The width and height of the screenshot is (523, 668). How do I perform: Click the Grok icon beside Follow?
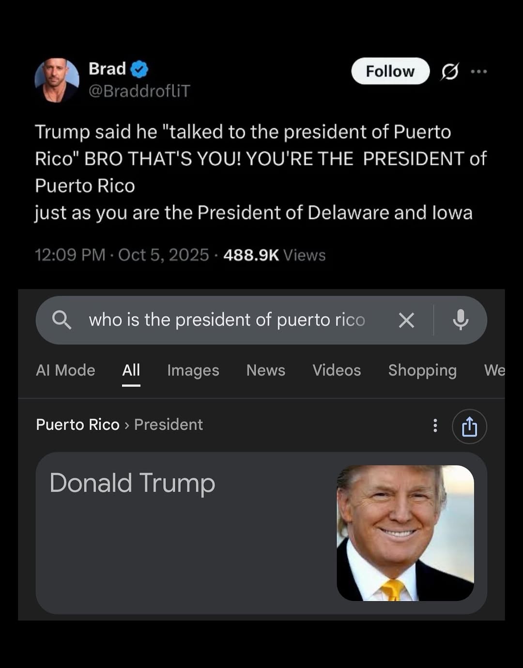click(449, 72)
